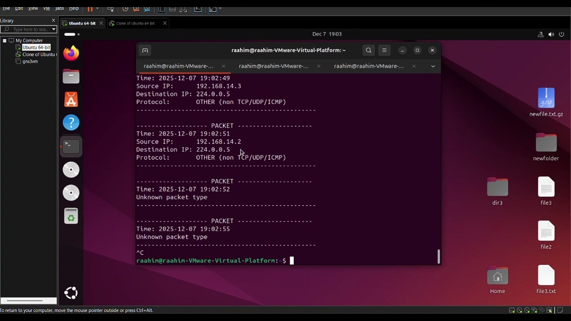Open the VMware Tabs menu
Image resolution: width=571 pixels, height=321 pixels.
pos(59,8)
